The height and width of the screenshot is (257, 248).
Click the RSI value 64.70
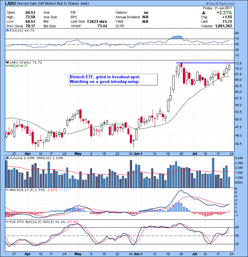(30, 30)
